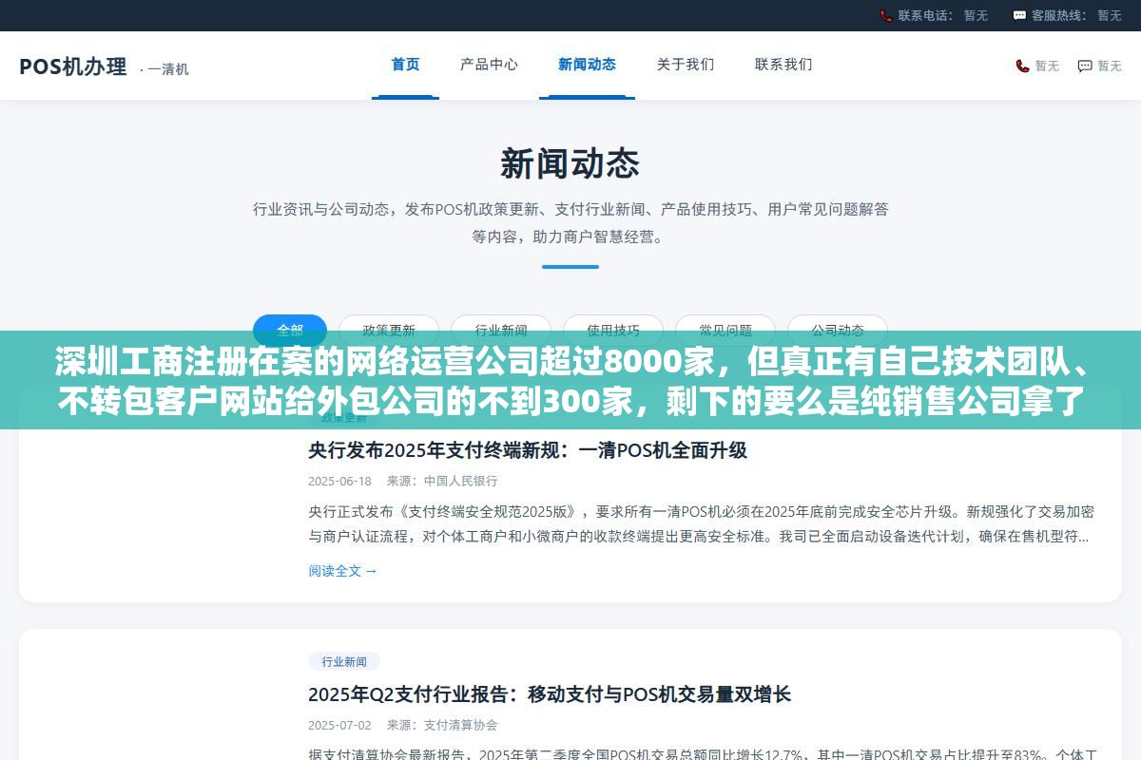The width and height of the screenshot is (1141, 760).
Task: Click the customer hotline chat icon in top bar
Action: [x=1019, y=15]
